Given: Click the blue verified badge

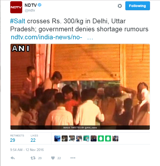Looking at the screenshot, I should pos(40,5).
